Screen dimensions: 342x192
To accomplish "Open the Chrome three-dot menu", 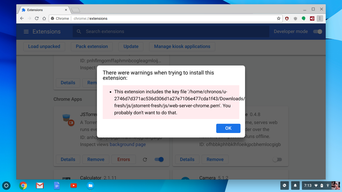I will (x=320, y=18).
